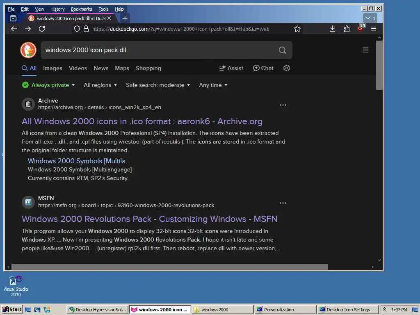
Task: Switch to the Maps search tab
Action: coord(122,68)
